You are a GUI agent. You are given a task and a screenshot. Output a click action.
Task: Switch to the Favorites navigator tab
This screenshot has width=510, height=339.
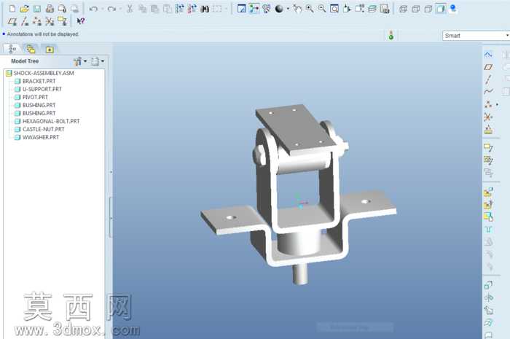coord(50,50)
